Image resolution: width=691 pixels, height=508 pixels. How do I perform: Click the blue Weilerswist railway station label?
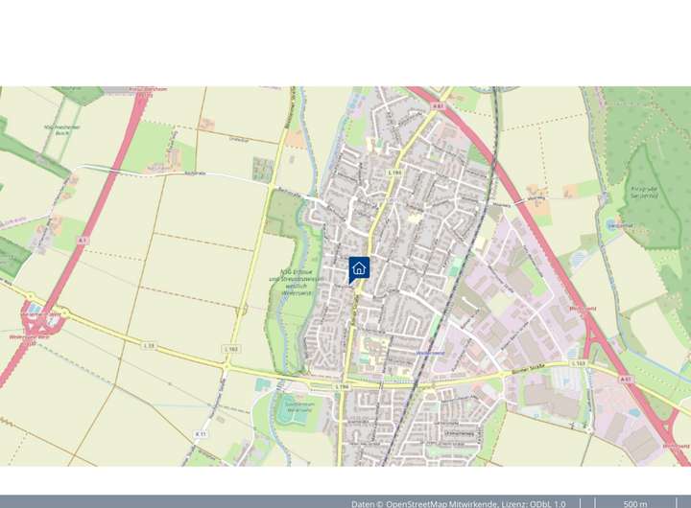point(431,353)
